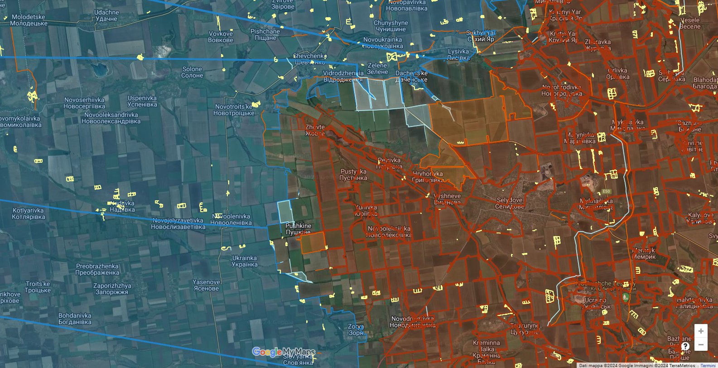Click the Kotlyarivka label
The height and width of the screenshot is (368, 718).
(29, 213)
